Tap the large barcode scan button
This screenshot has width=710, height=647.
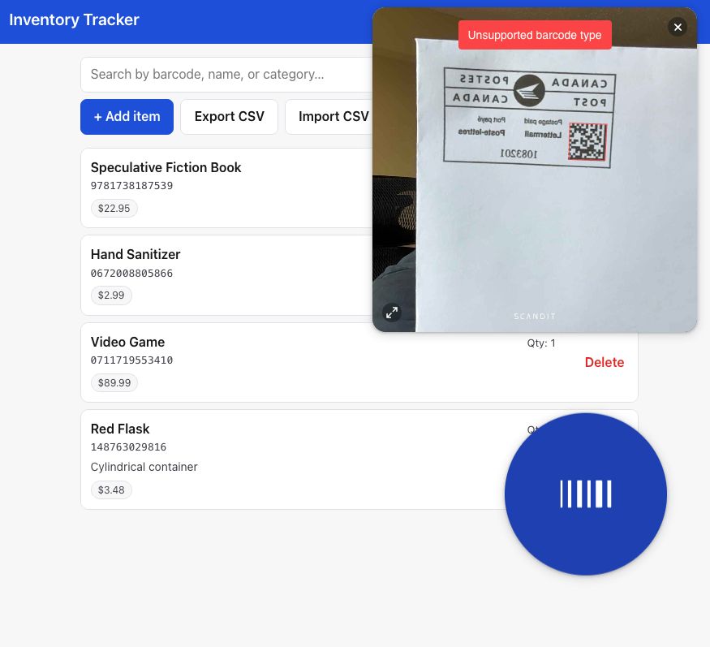586,494
